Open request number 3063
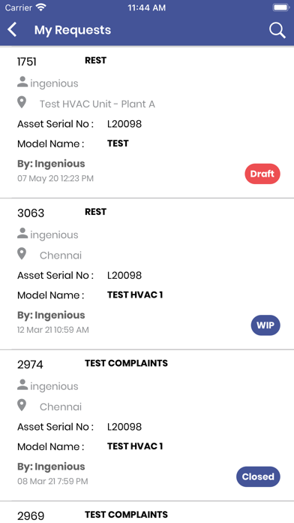Screen dimensions: 294x523 147,274
